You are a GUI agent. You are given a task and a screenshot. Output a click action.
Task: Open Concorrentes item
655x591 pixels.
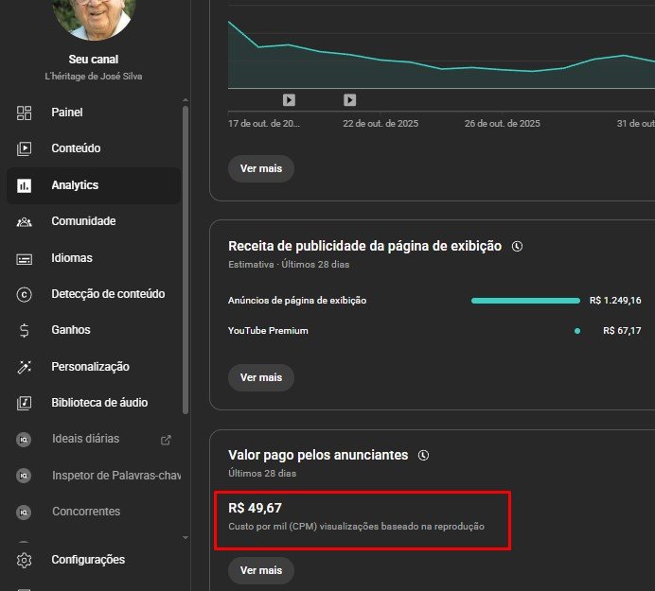tap(94, 512)
